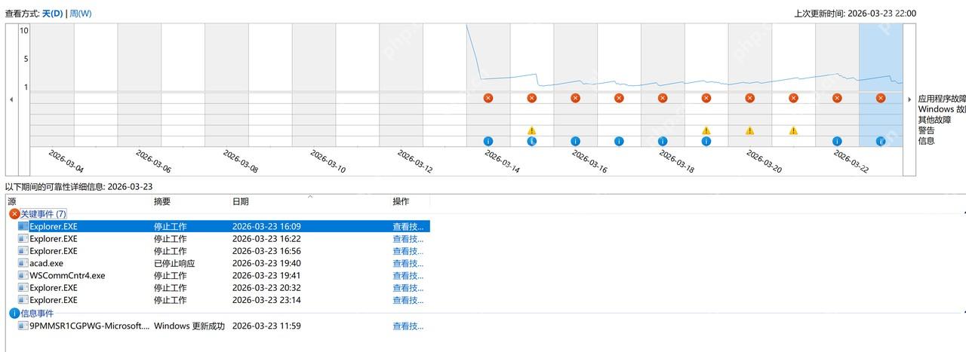Image resolution: width=966 pixels, height=352 pixels.
Task: Click the application failure icon for 2026-03-15
Action: pos(531,98)
